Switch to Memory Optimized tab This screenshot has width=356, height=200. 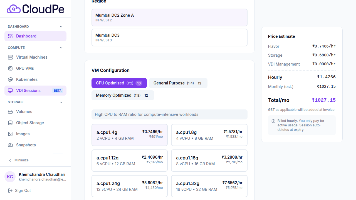pyautogui.click(x=123, y=95)
